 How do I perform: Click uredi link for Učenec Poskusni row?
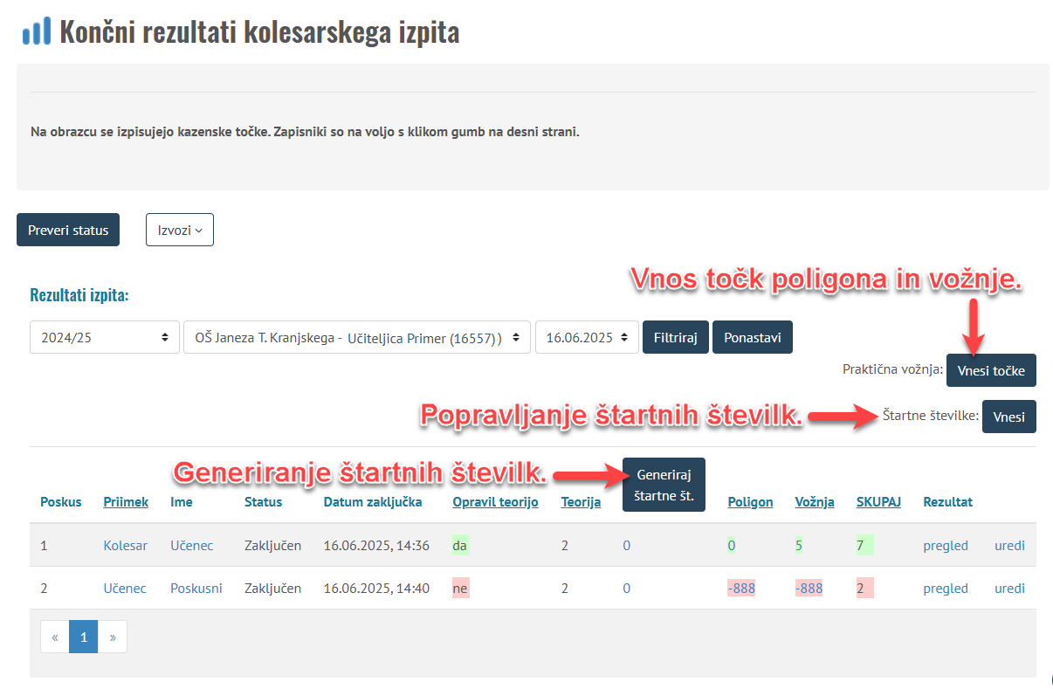tap(1009, 589)
